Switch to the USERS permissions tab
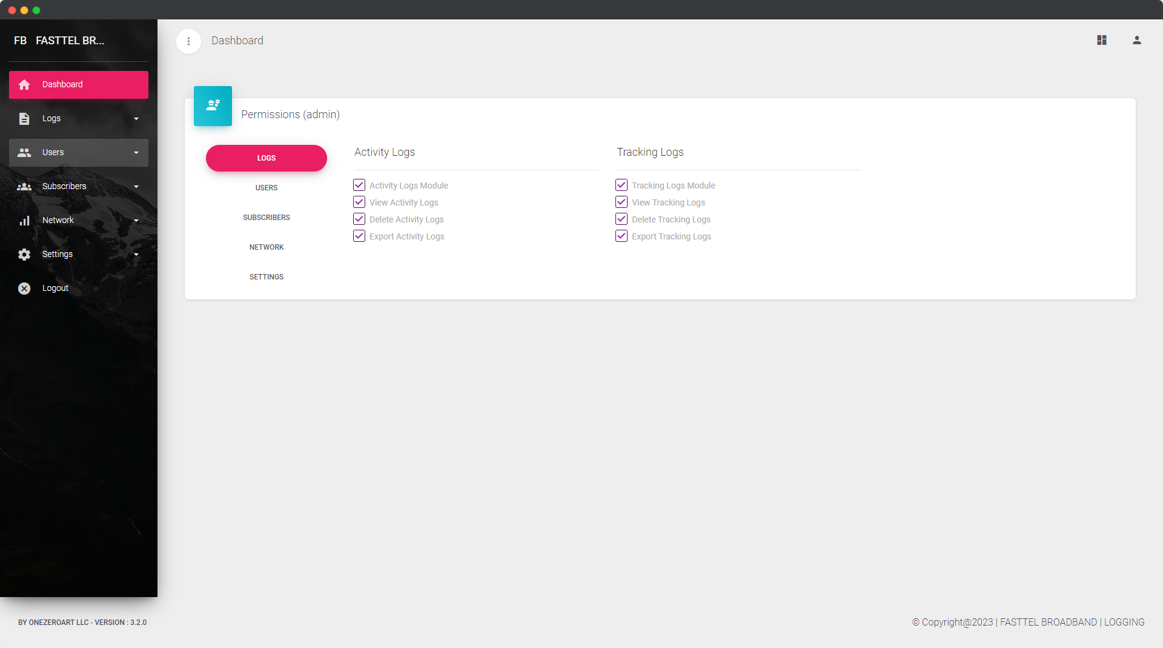 pyautogui.click(x=267, y=188)
